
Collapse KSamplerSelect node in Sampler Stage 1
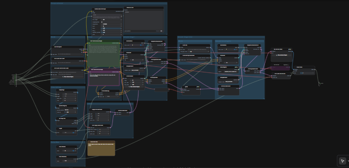[125, 66]
